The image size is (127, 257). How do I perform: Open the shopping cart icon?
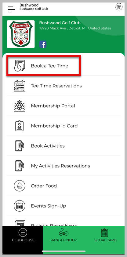pyautogui.click(x=119, y=7)
